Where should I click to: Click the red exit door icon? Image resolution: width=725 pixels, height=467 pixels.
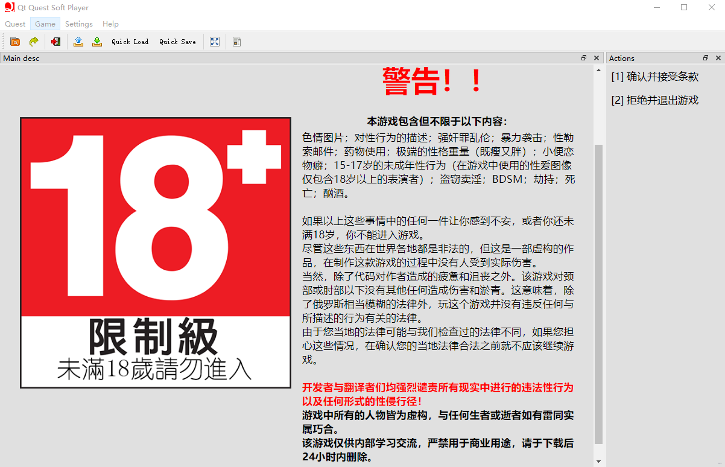point(55,42)
